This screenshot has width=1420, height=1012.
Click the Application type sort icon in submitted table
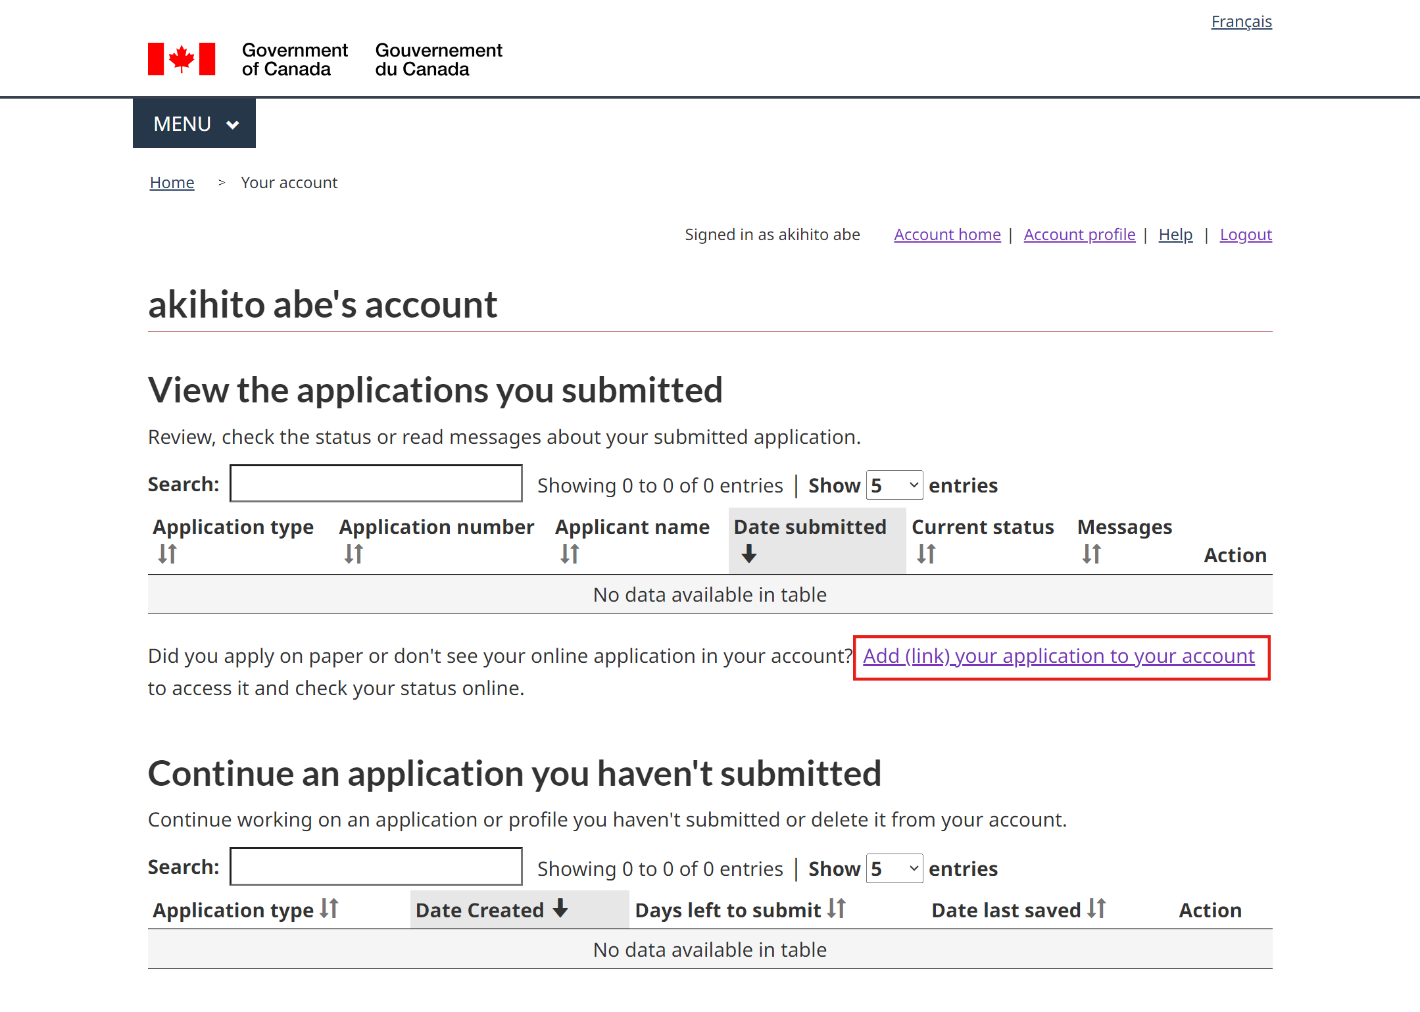tap(168, 554)
